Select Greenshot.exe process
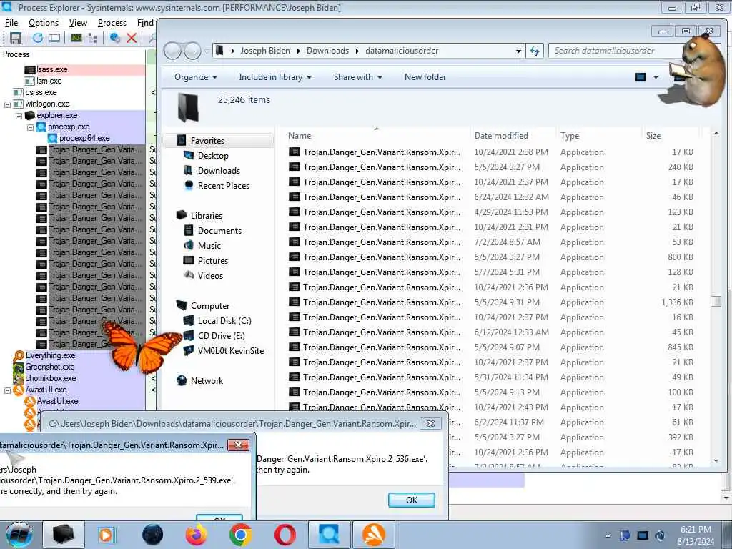This screenshot has height=549, width=732. point(50,367)
